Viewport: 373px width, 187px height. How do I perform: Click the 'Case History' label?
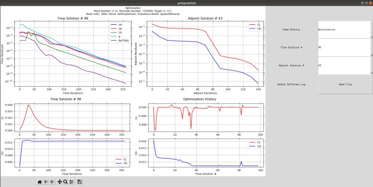[x=291, y=29]
